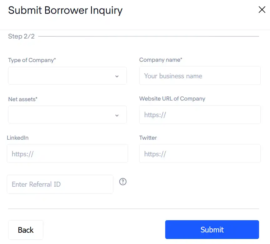The width and height of the screenshot is (270, 244).
Task: Submit the borrower inquiry form
Action: coord(212,230)
